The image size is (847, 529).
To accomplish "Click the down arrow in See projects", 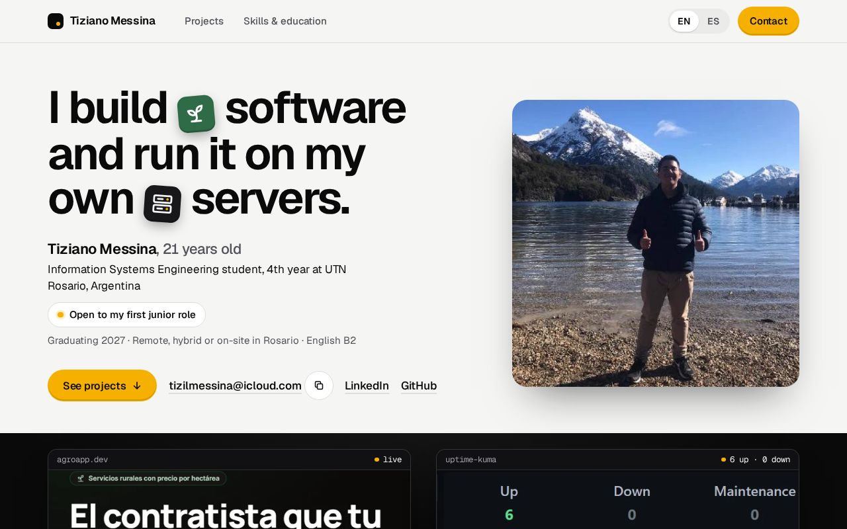I will [137, 386].
